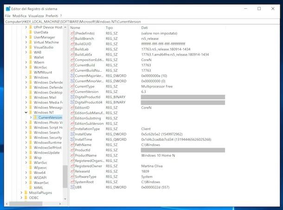
Task: Select the CurrentMajorVersionNumber DWORD icon
Action: click(x=72, y=76)
